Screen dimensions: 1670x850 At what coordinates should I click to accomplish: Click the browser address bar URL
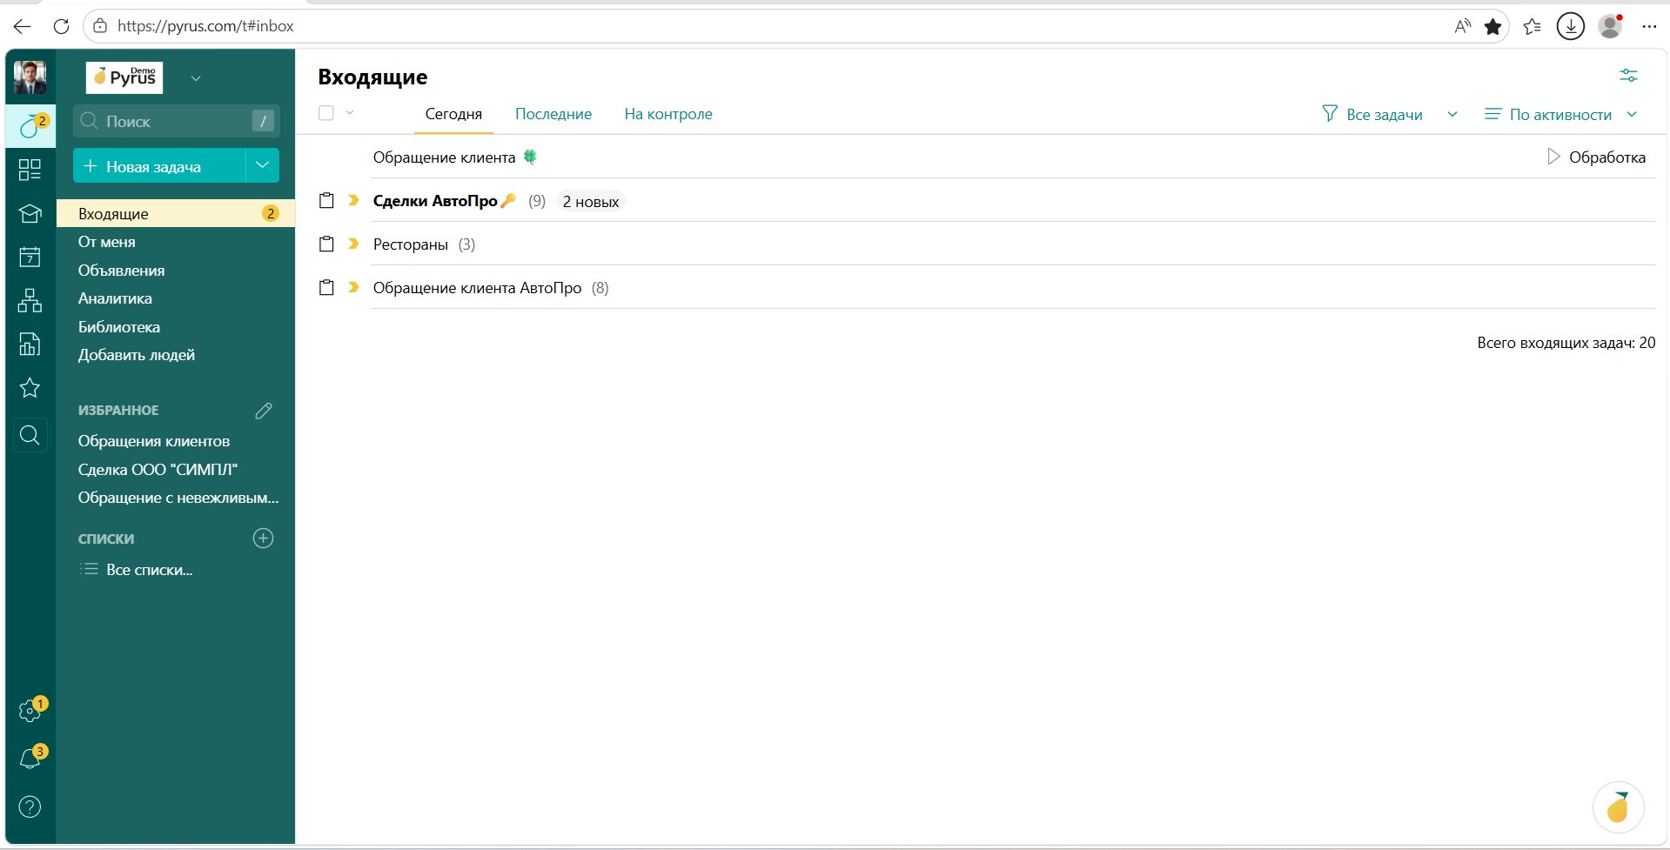pos(205,26)
